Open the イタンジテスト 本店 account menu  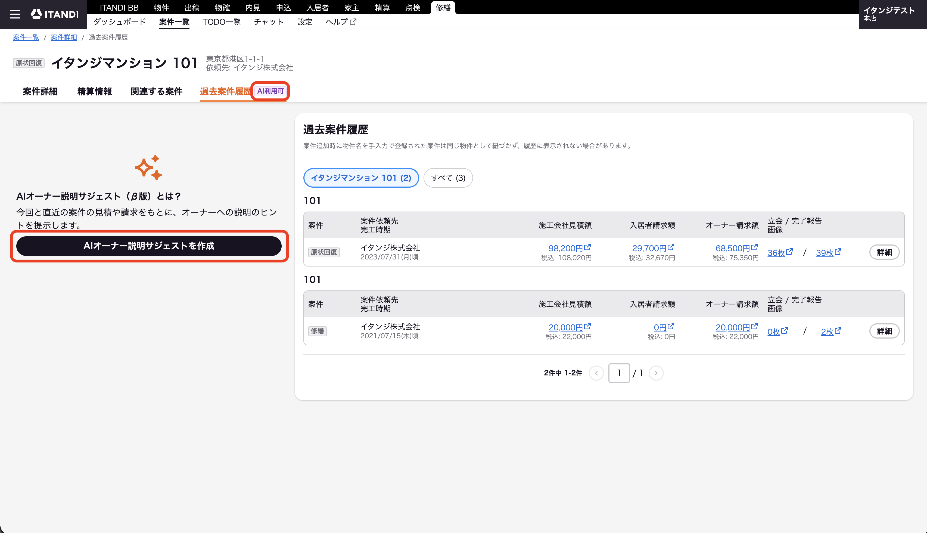pyautogui.click(x=893, y=14)
